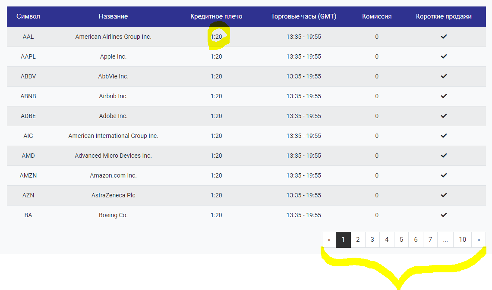492x290 pixels.
Task: Click the current page 1 button
Action: click(x=343, y=240)
